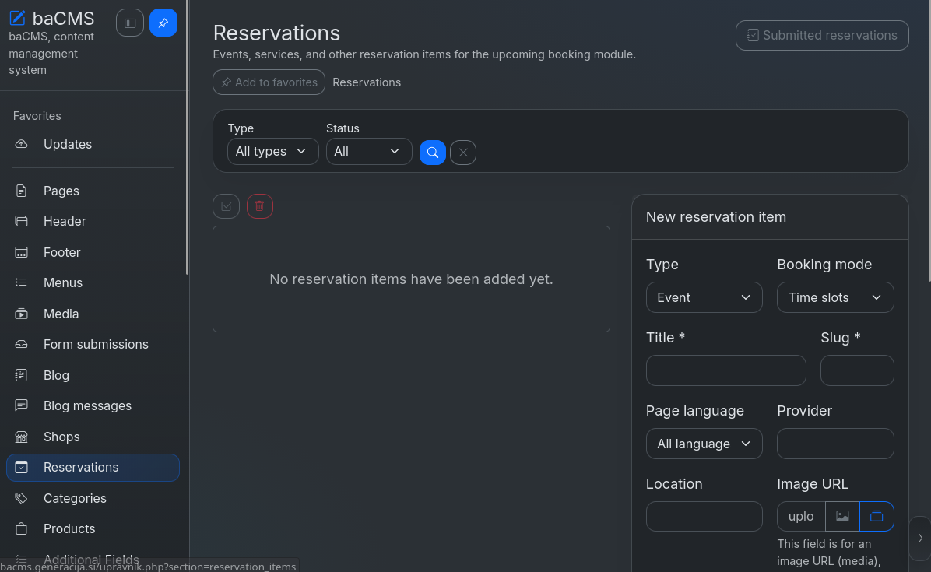Viewport: 931px width, 572px height.
Task: Click the Reservations breadcrumb link
Action: coord(367,82)
